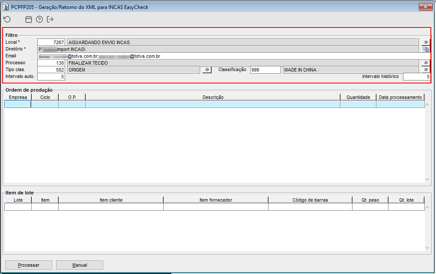Click the Descrição column header

point(213,97)
